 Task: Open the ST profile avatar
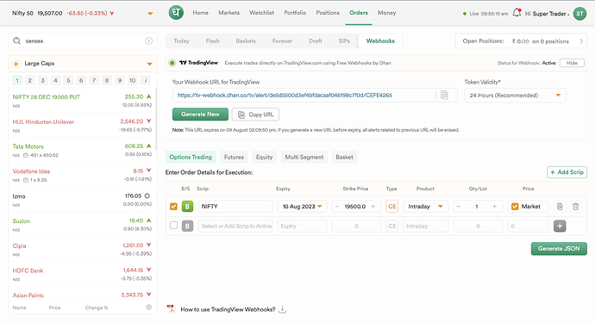coord(579,14)
